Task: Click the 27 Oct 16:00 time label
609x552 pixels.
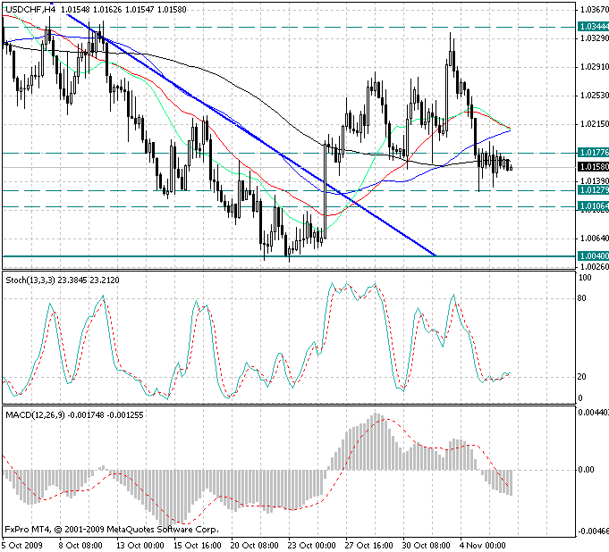Action: 369,546
